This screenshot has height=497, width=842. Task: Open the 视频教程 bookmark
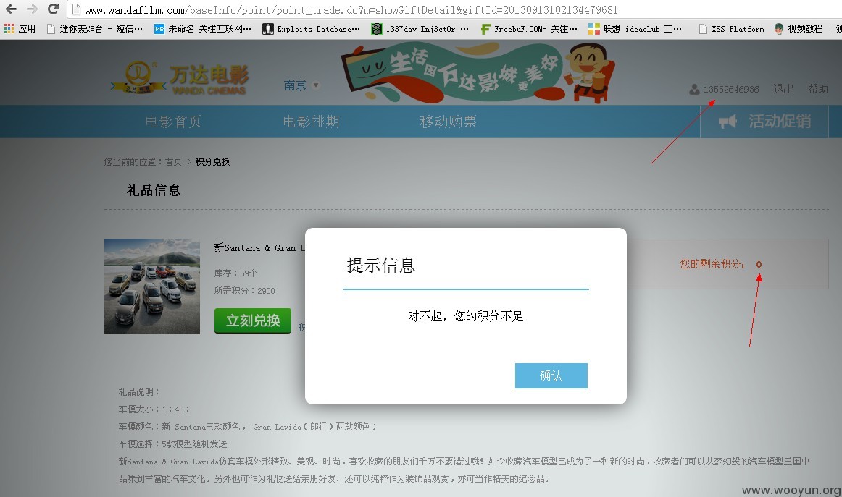click(x=799, y=29)
